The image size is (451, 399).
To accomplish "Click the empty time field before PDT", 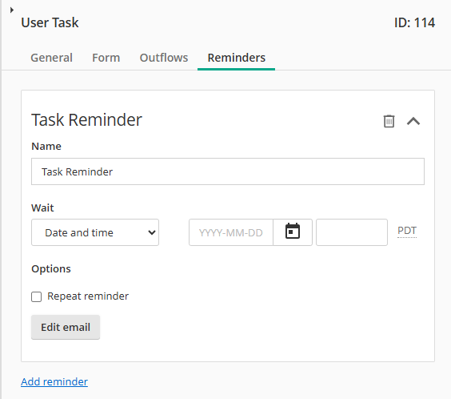I will tap(352, 232).
